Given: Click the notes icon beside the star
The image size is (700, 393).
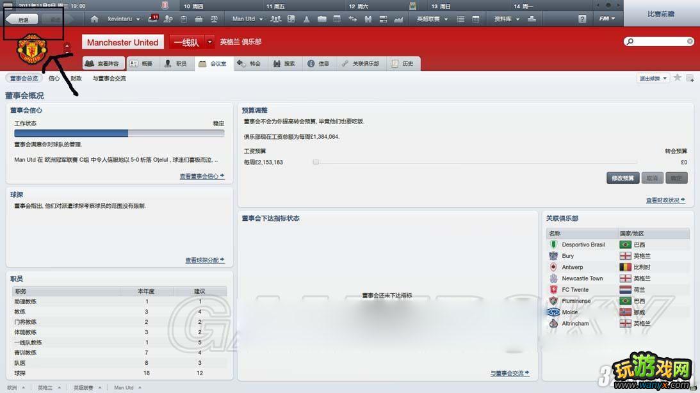Looking at the screenshot, I should pos(690,78).
